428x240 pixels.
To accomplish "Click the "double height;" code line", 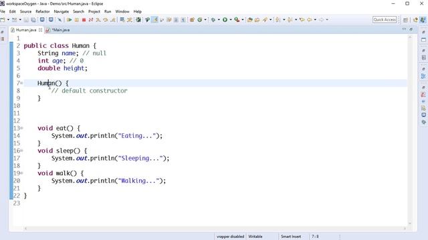I will pos(62,68).
